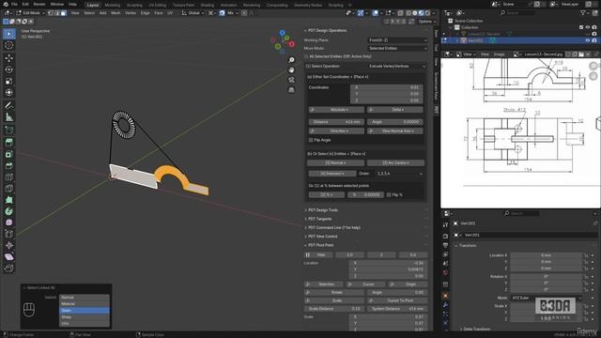Switch to the UV Editing workspace tab
The width and height of the screenshot is (601, 338).
pyautogui.click(x=158, y=5)
